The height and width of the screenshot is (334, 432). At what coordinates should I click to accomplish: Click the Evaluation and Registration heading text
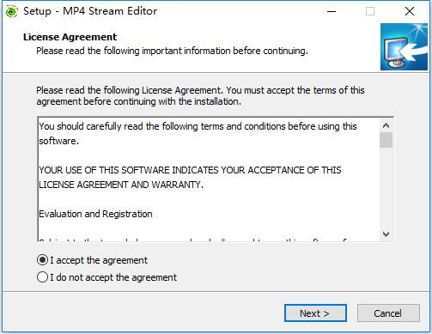95,214
